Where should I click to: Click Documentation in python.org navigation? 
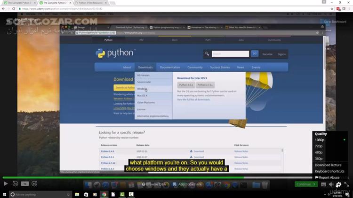click(170, 68)
